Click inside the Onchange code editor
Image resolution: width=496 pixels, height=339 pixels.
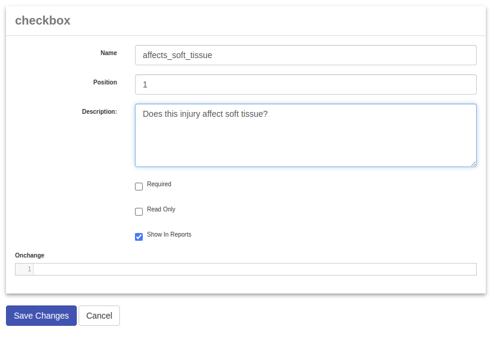pyautogui.click(x=255, y=269)
